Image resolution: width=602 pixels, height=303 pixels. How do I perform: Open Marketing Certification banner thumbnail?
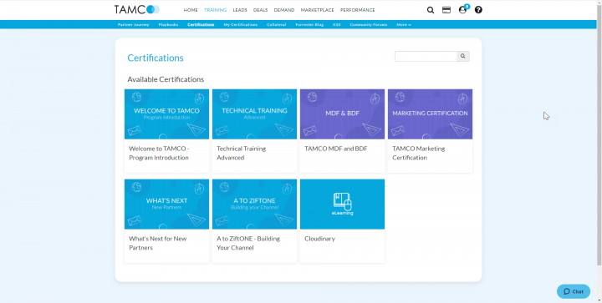430,114
